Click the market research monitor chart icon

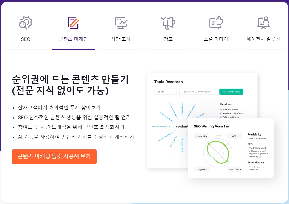click(x=121, y=23)
